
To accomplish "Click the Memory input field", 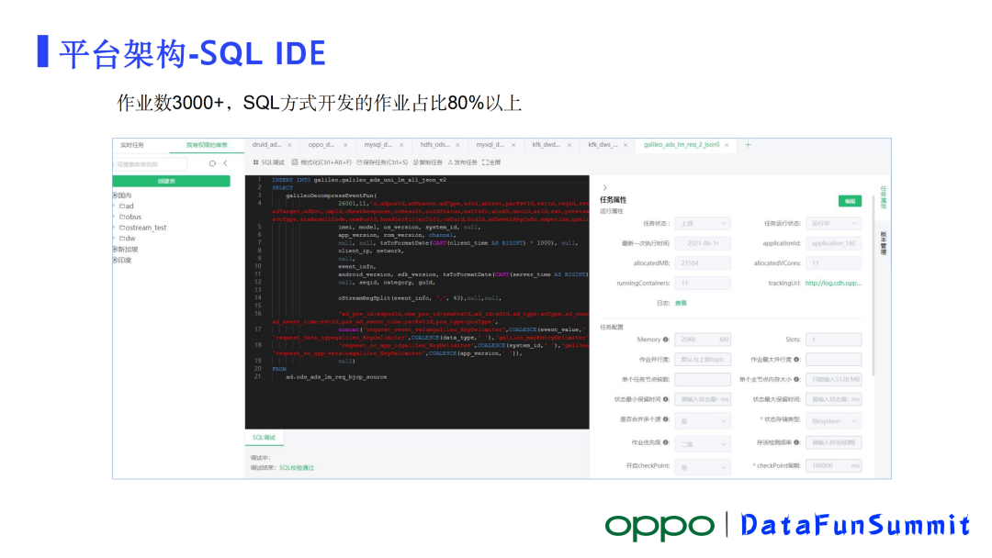I will coord(703,340).
